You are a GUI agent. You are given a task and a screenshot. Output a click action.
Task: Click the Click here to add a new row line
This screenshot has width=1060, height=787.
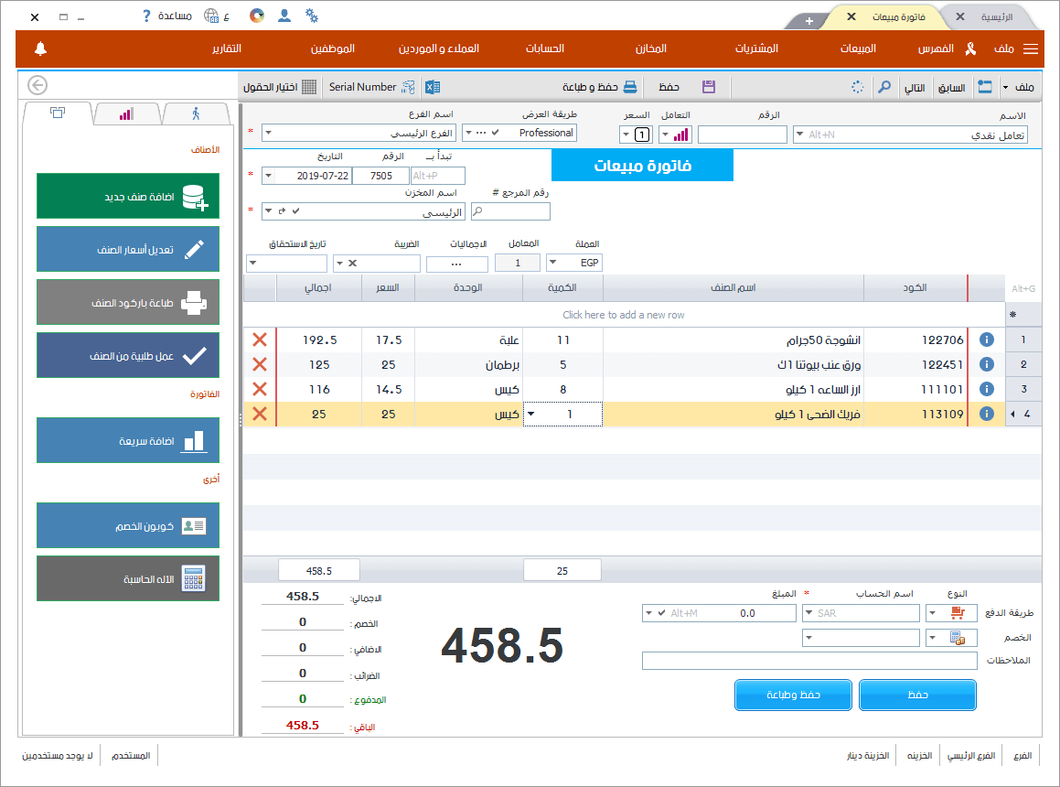point(624,315)
